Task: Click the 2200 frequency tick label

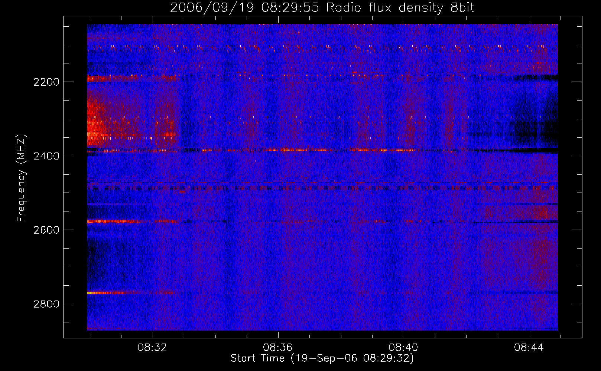Action: (46, 82)
